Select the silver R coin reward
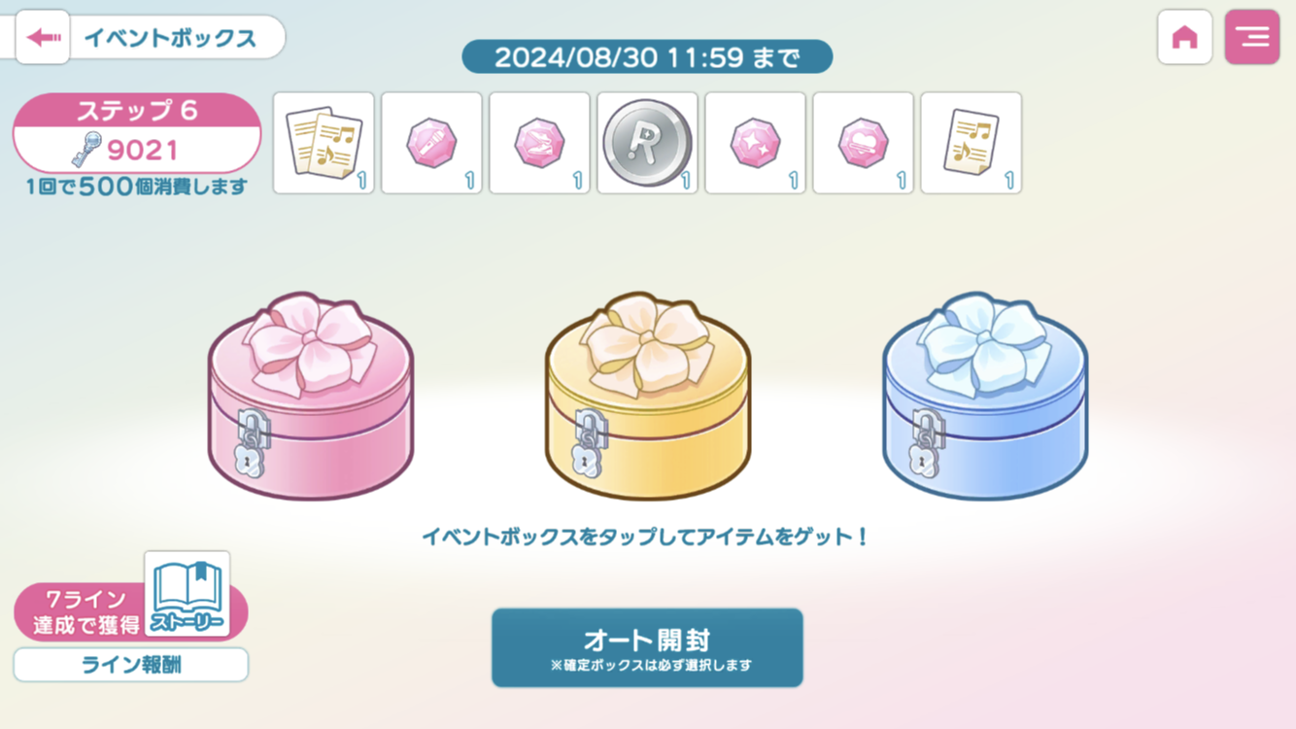Screen dimensions: 1296x729 [647, 143]
